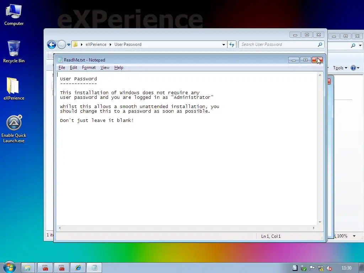Click Notepad vertical scrollbar up arrow
The image size is (364, 273).
click(320, 75)
